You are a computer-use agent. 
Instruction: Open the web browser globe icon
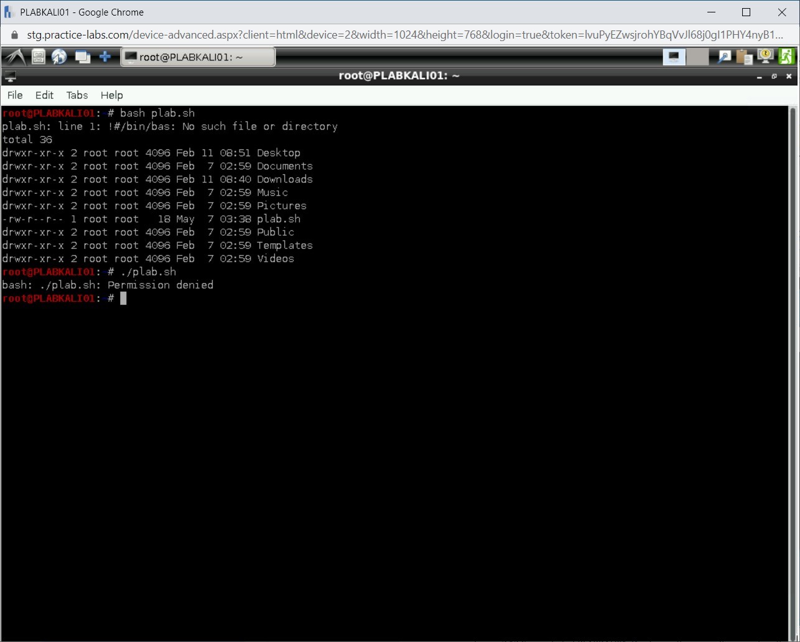coord(59,57)
